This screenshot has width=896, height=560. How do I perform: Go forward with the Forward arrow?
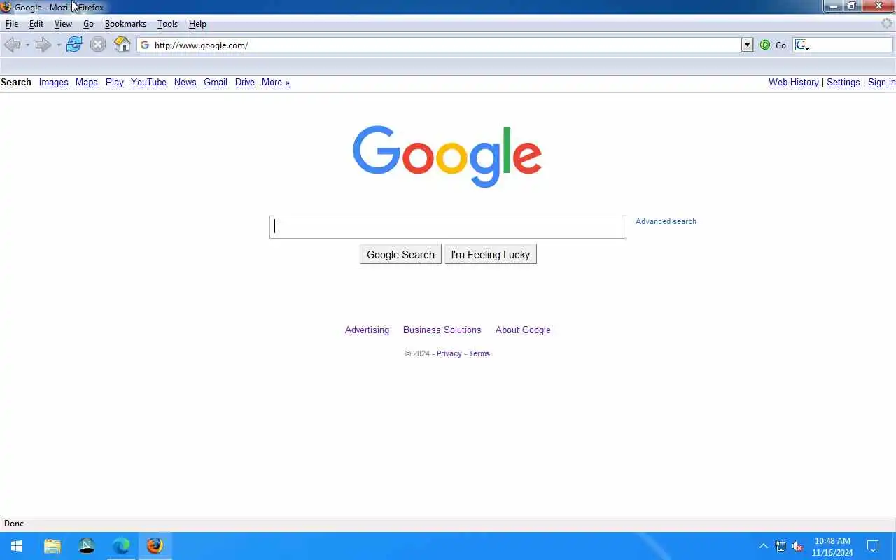pos(43,45)
